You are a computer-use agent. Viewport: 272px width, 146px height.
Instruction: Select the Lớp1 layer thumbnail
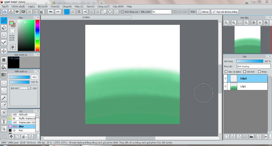coord(234,86)
